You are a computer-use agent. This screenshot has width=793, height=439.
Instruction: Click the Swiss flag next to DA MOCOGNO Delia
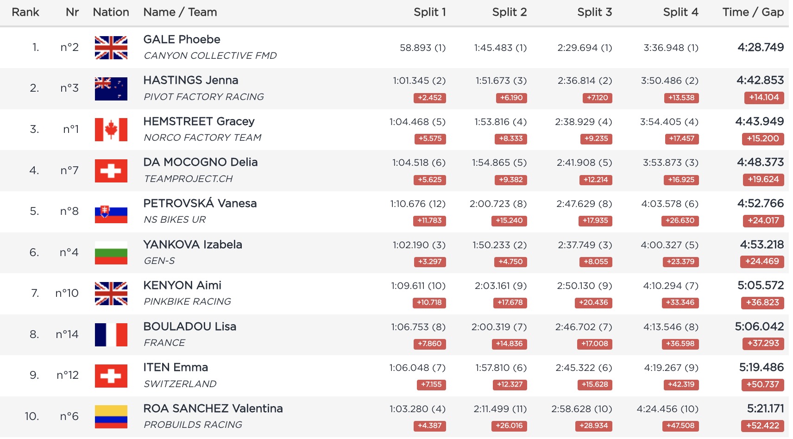(x=111, y=171)
